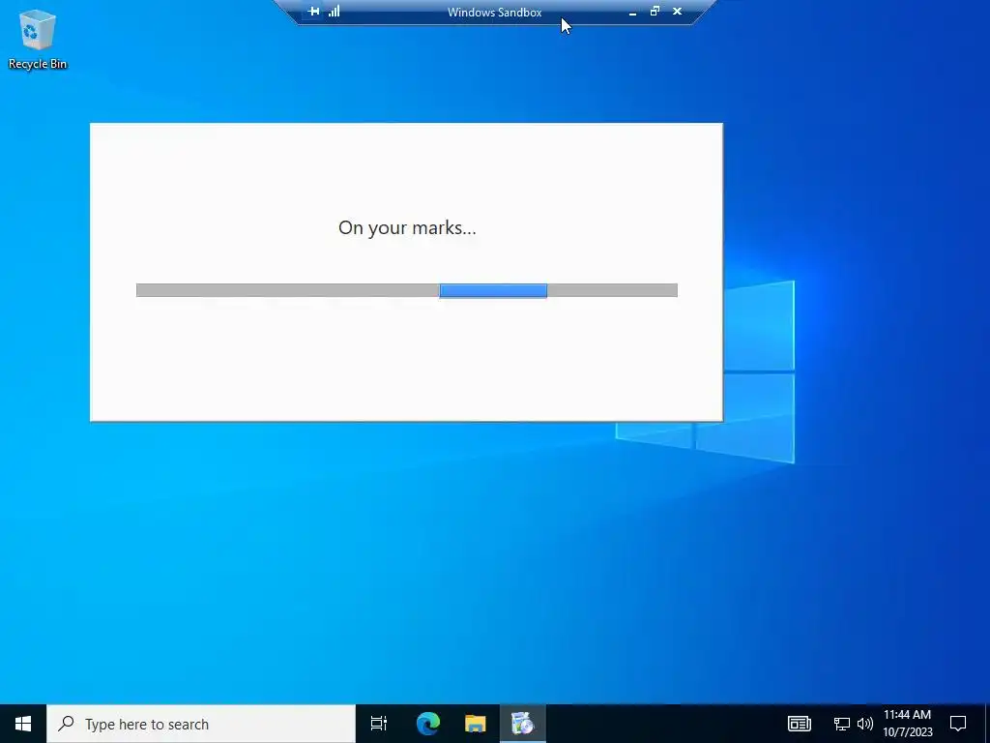Click the search magnifier icon in taskbar
This screenshot has width=990, height=743.
(66, 724)
